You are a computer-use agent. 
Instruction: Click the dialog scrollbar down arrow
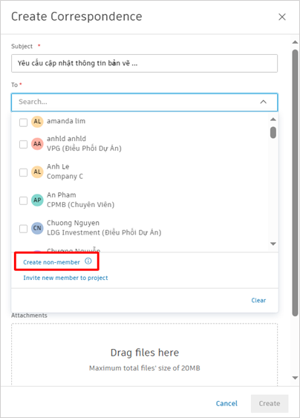coord(295,378)
